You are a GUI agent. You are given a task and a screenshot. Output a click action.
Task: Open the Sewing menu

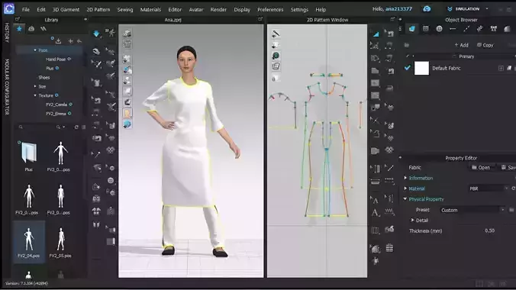125,10
